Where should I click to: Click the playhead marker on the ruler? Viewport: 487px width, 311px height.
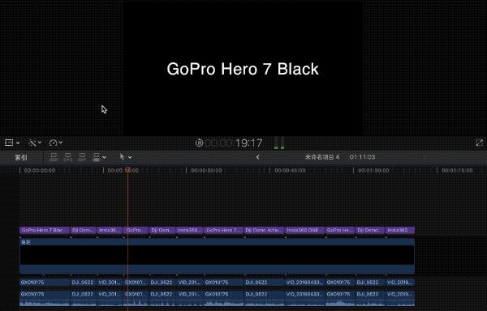[127, 170]
